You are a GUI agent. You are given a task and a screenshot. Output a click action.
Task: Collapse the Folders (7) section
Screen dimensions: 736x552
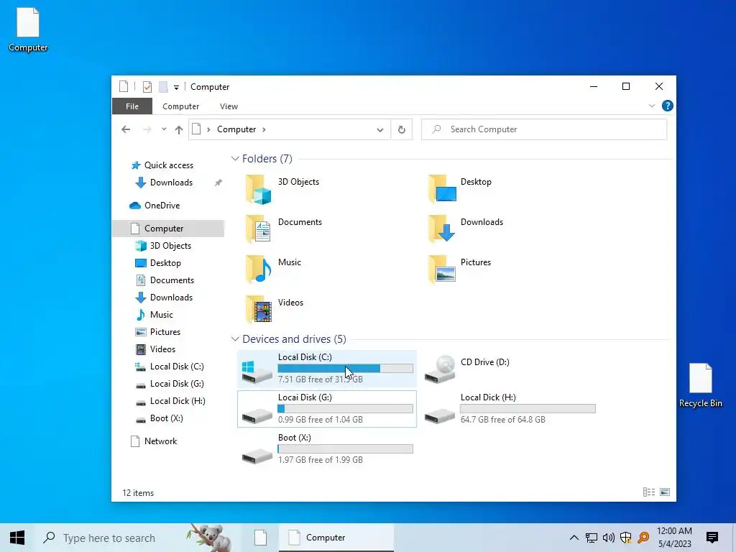(x=235, y=159)
